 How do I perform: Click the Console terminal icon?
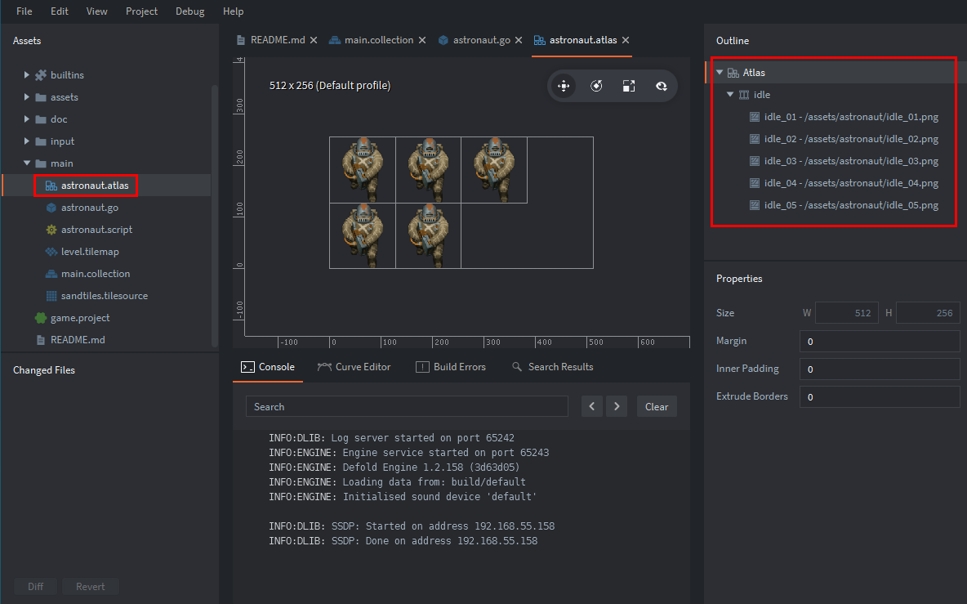(247, 367)
